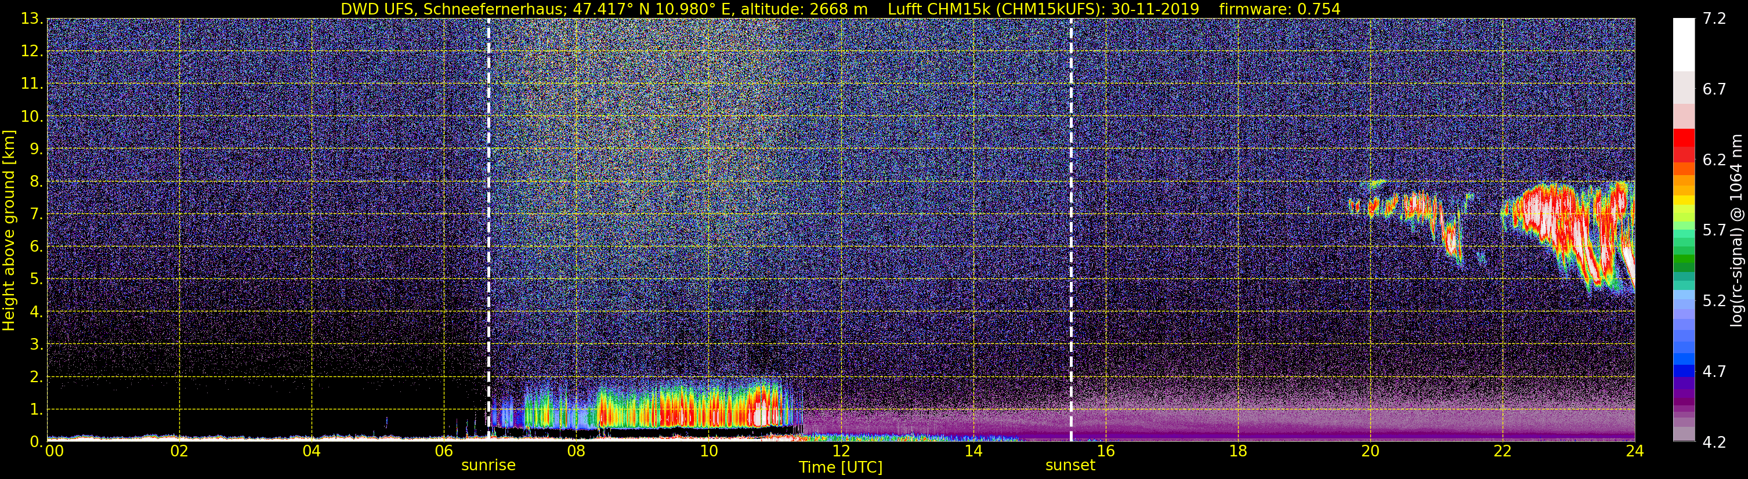Click the x-axis tick label '02'
Image resolution: width=1748 pixels, height=479 pixels.
coord(179,451)
